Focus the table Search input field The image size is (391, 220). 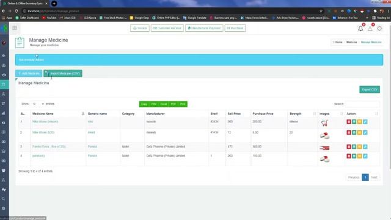click(x=362, y=104)
